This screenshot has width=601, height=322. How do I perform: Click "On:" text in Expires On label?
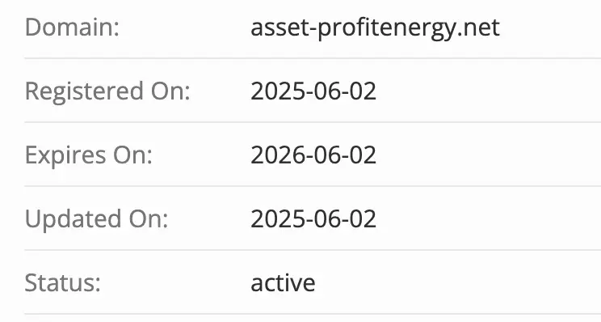click(x=132, y=155)
